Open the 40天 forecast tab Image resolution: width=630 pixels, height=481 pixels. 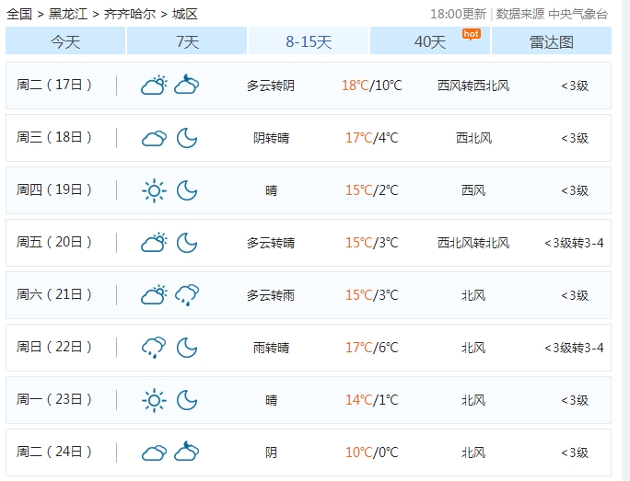[430, 40]
